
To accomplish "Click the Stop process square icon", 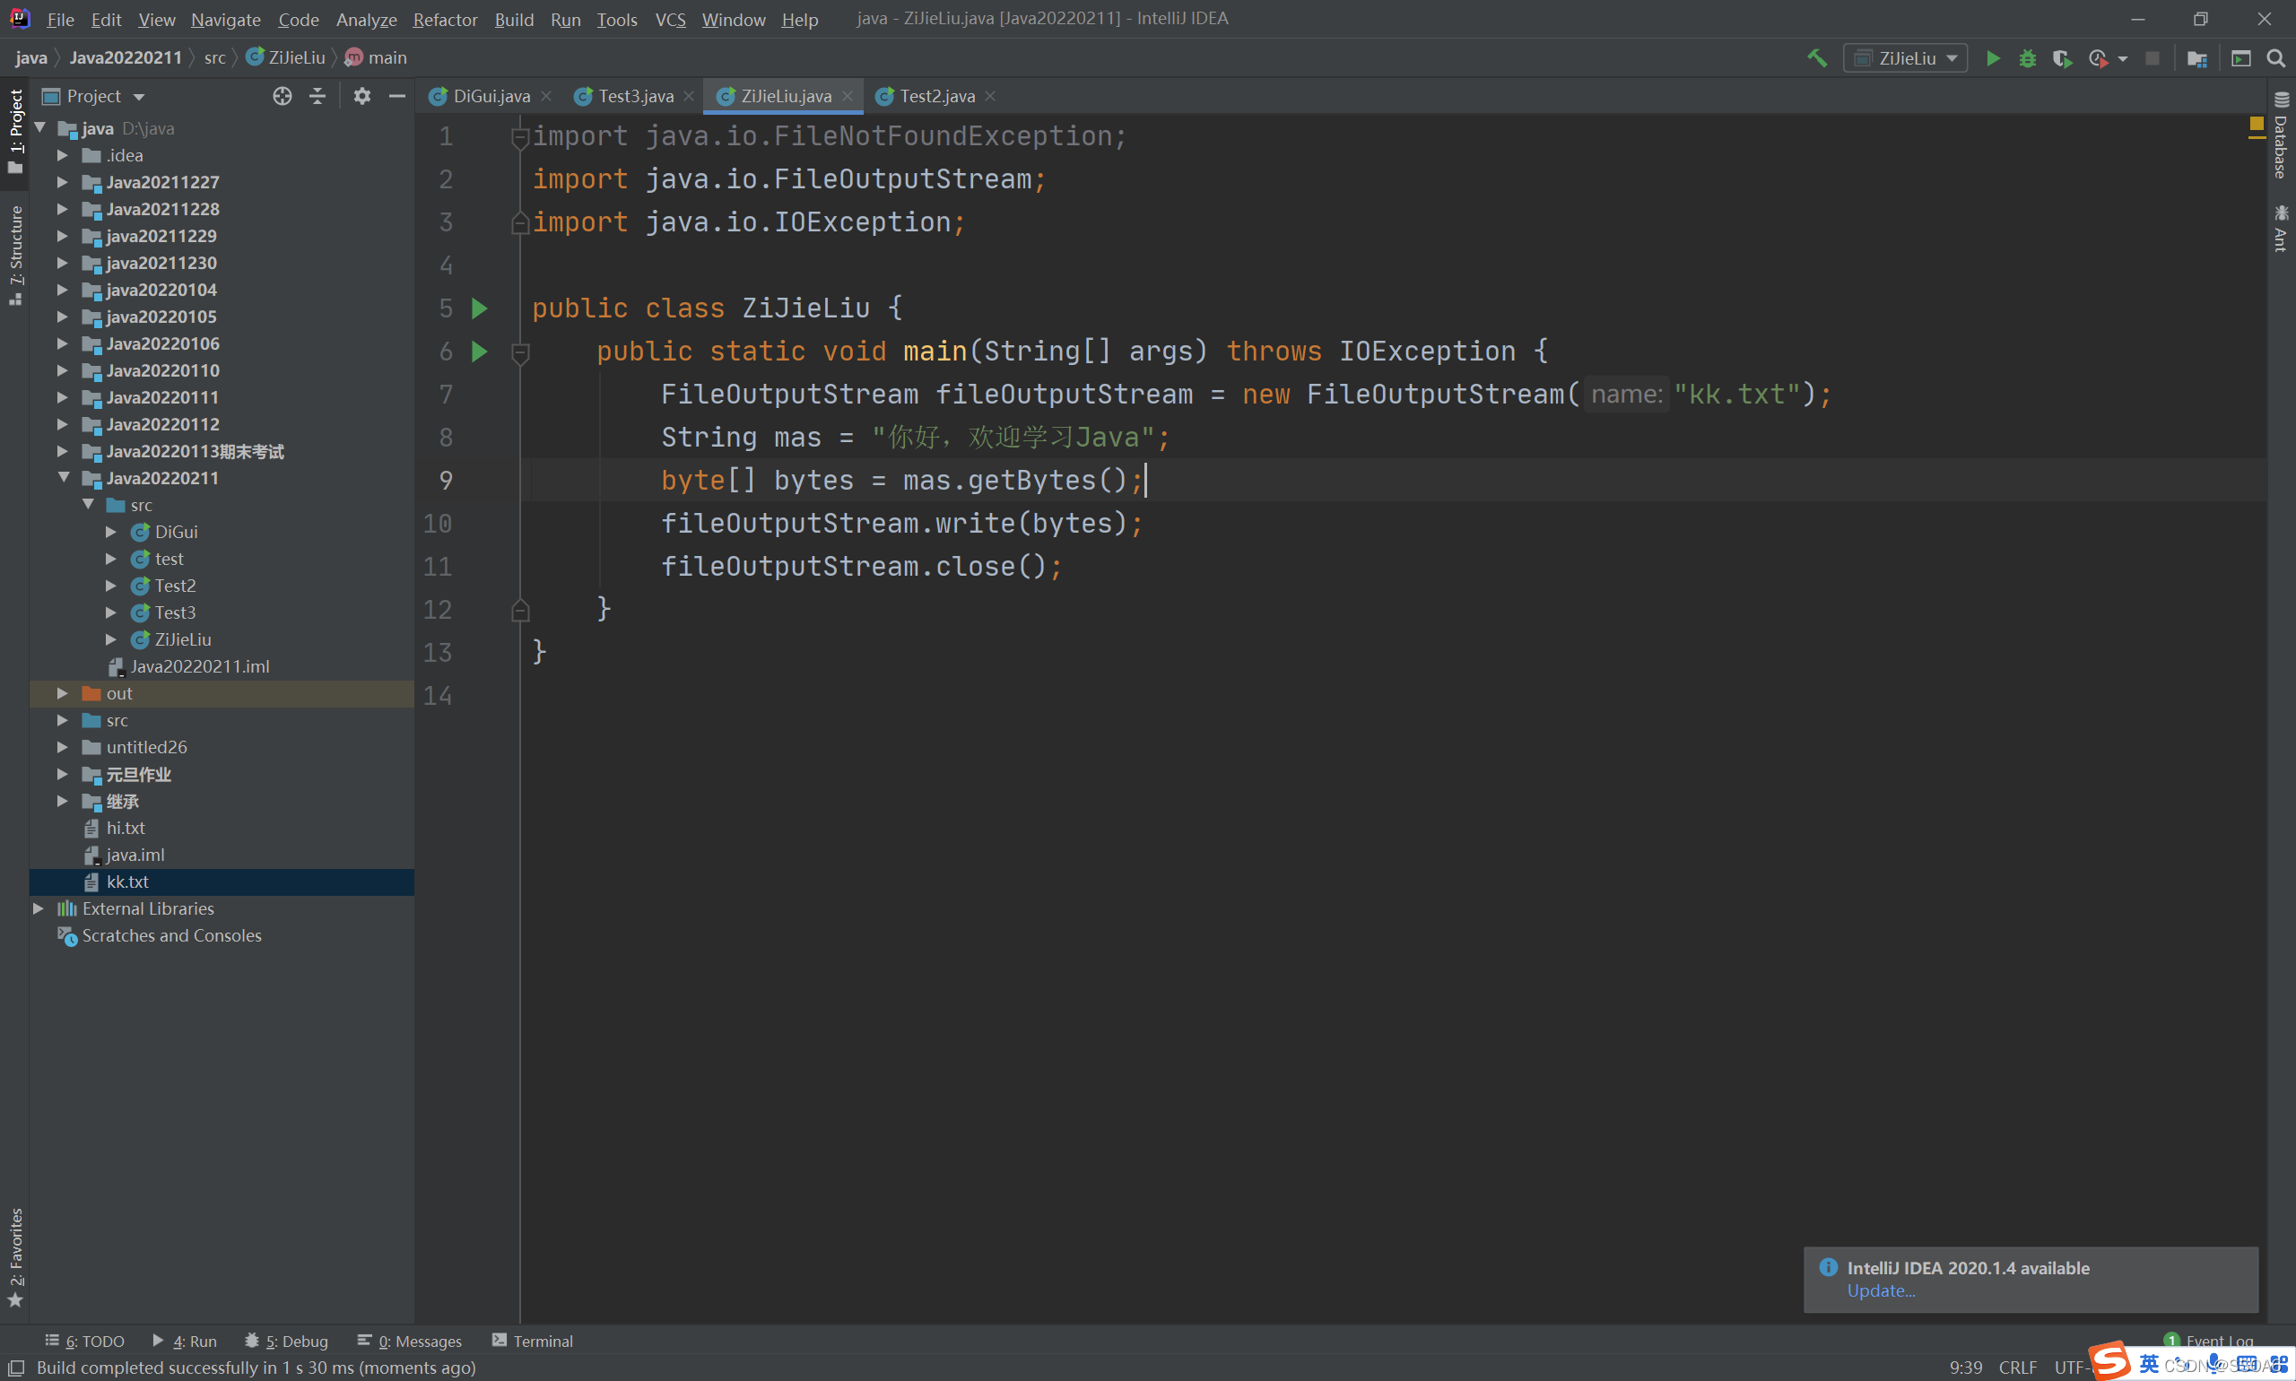I will [x=2152, y=57].
